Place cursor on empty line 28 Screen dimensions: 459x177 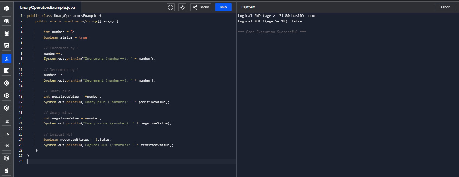pos(111,161)
